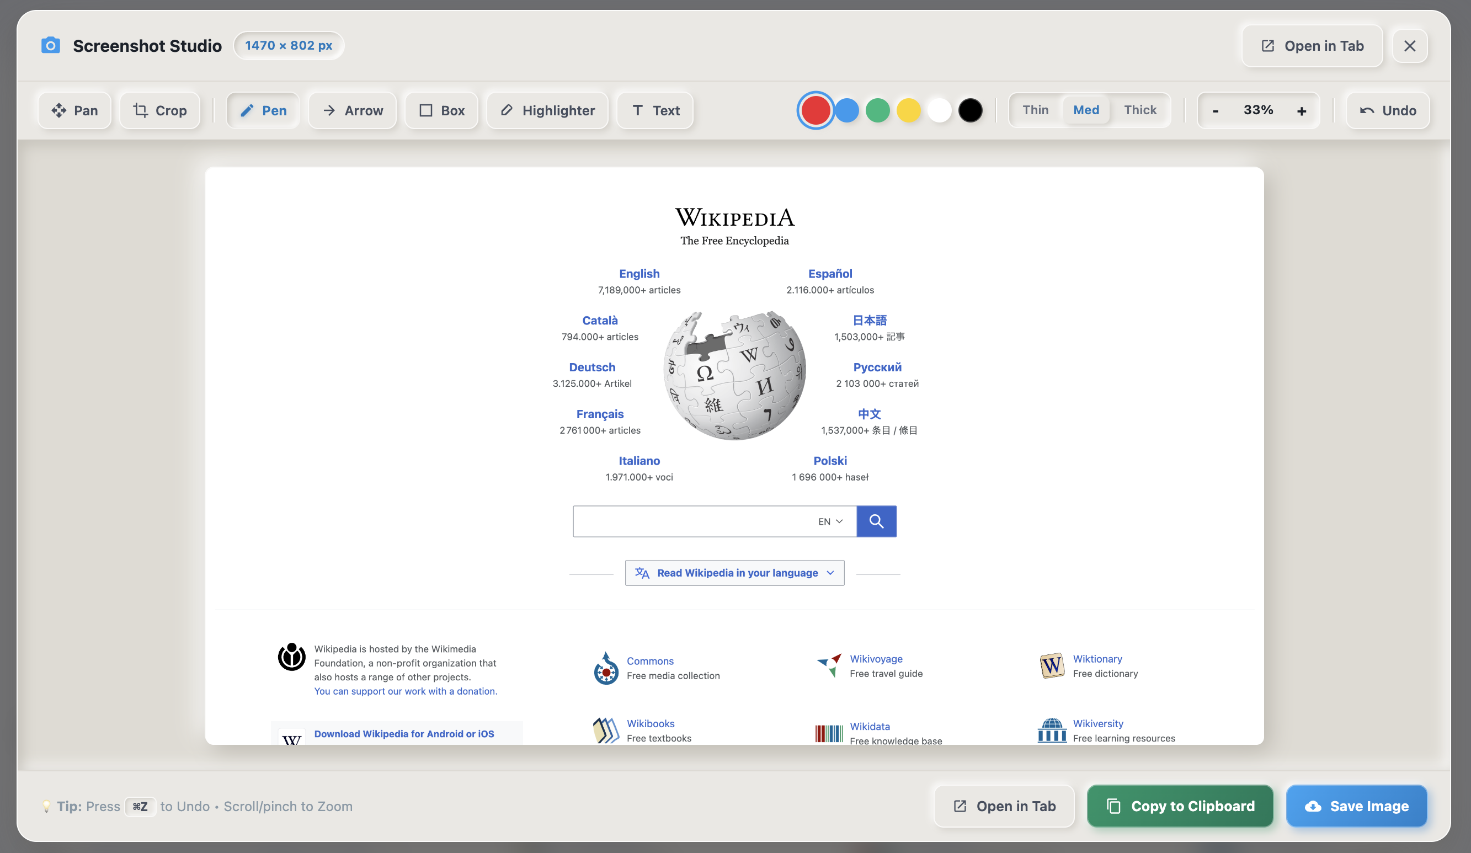Expand Read Wikipedia in your language
Screen dimensions: 1471x853
[x=734, y=573]
